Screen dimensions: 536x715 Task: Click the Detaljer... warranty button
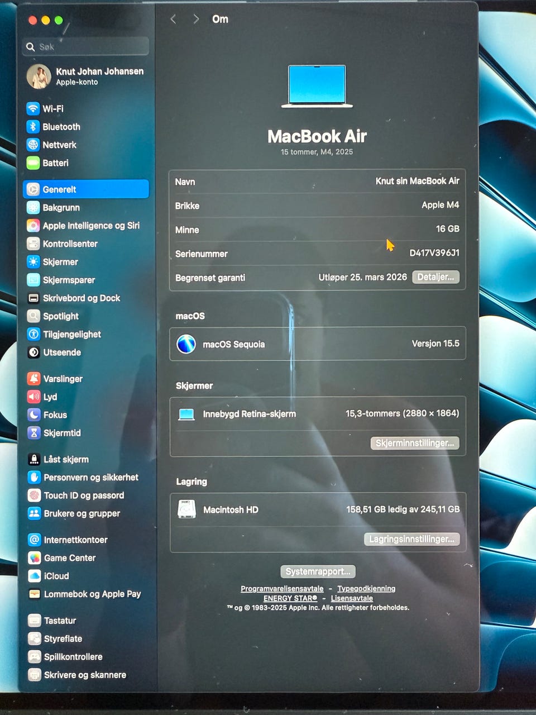click(435, 277)
